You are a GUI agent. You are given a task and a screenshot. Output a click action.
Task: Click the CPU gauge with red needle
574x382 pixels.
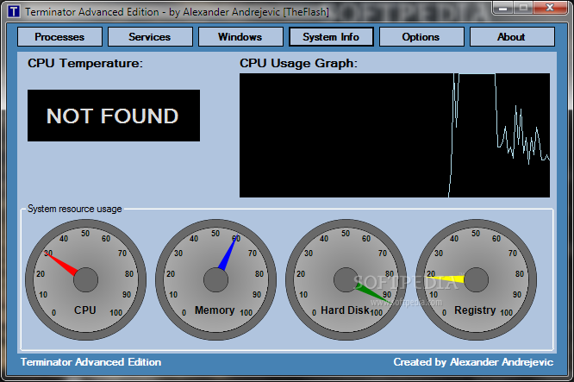tap(85, 279)
